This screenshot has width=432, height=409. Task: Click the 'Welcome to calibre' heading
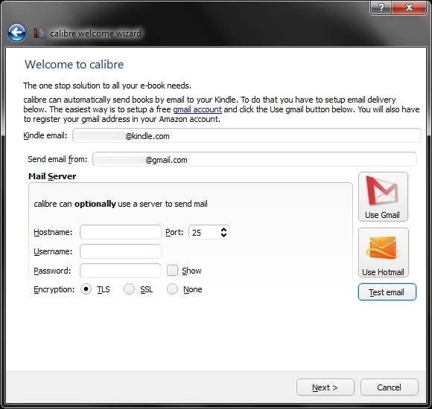pos(74,65)
